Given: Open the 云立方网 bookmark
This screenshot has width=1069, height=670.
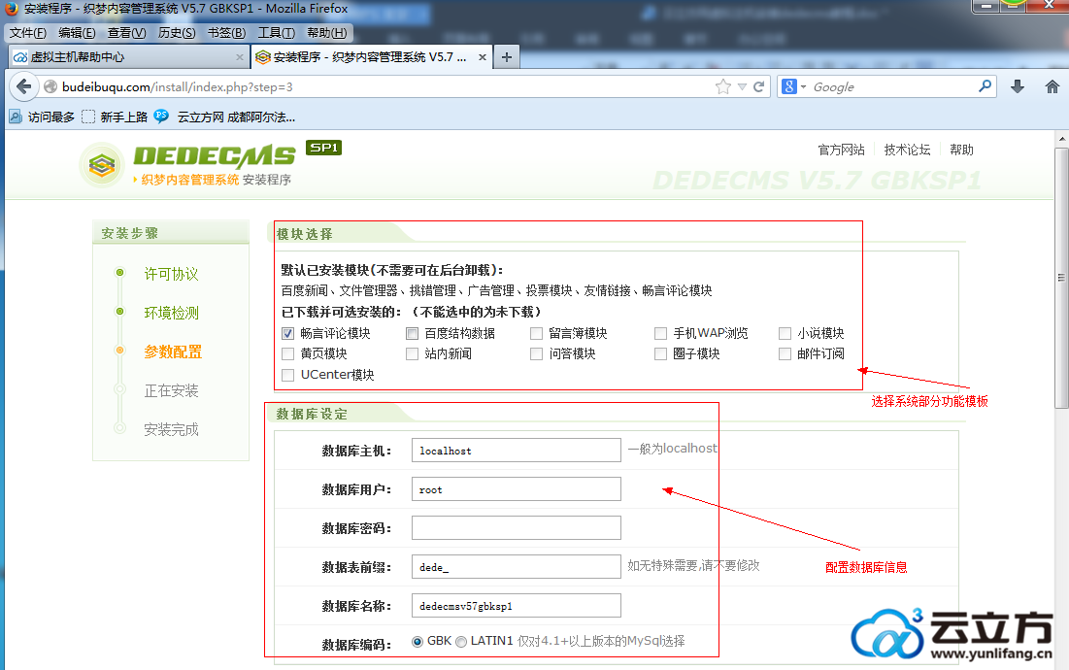Looking at the screenshot, I should coord(225,117).
